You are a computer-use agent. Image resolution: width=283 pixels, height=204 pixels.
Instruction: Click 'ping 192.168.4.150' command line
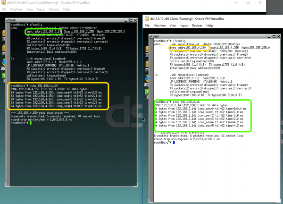44,85
